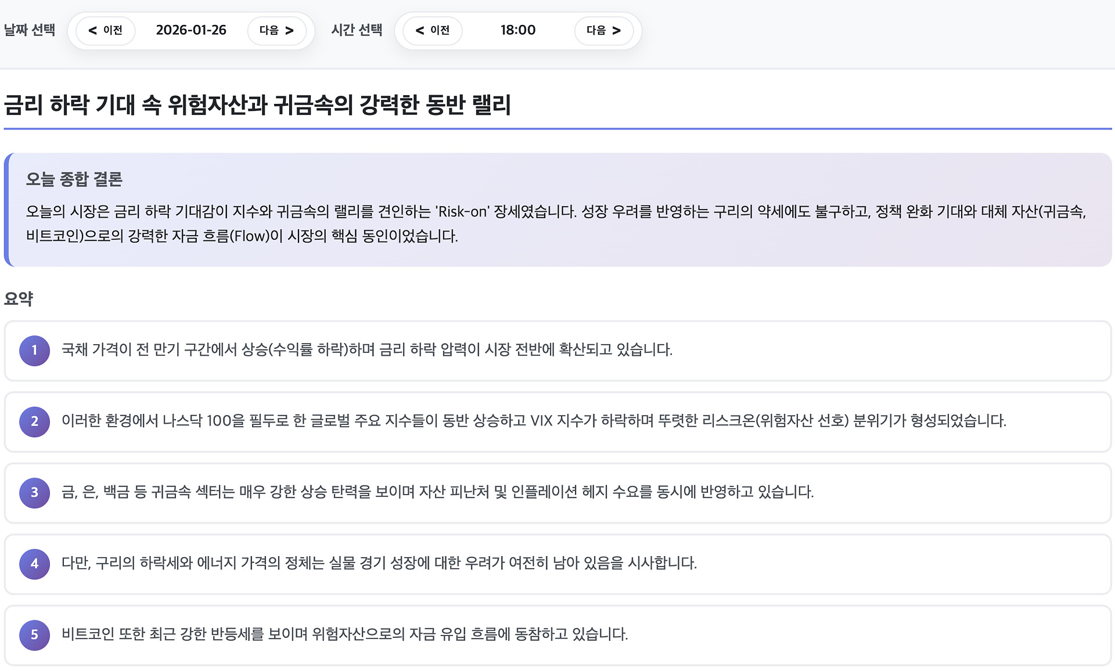The height and width of the screenshot is (671, 1115).
Task: Click the next time button
Action: coord(603,30)
